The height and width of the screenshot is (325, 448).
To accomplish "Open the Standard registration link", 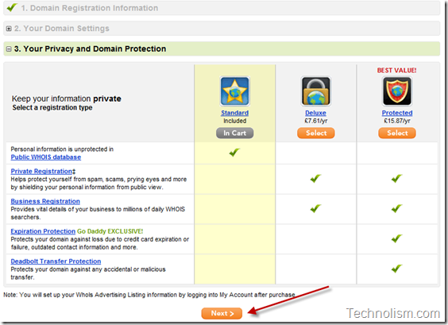I will tap(234, 113).
